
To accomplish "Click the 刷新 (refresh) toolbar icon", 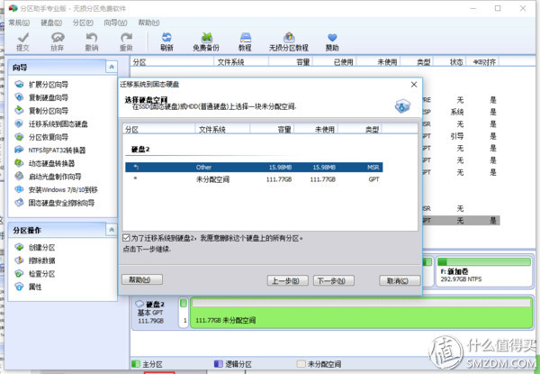I will [x=166, y=41].
